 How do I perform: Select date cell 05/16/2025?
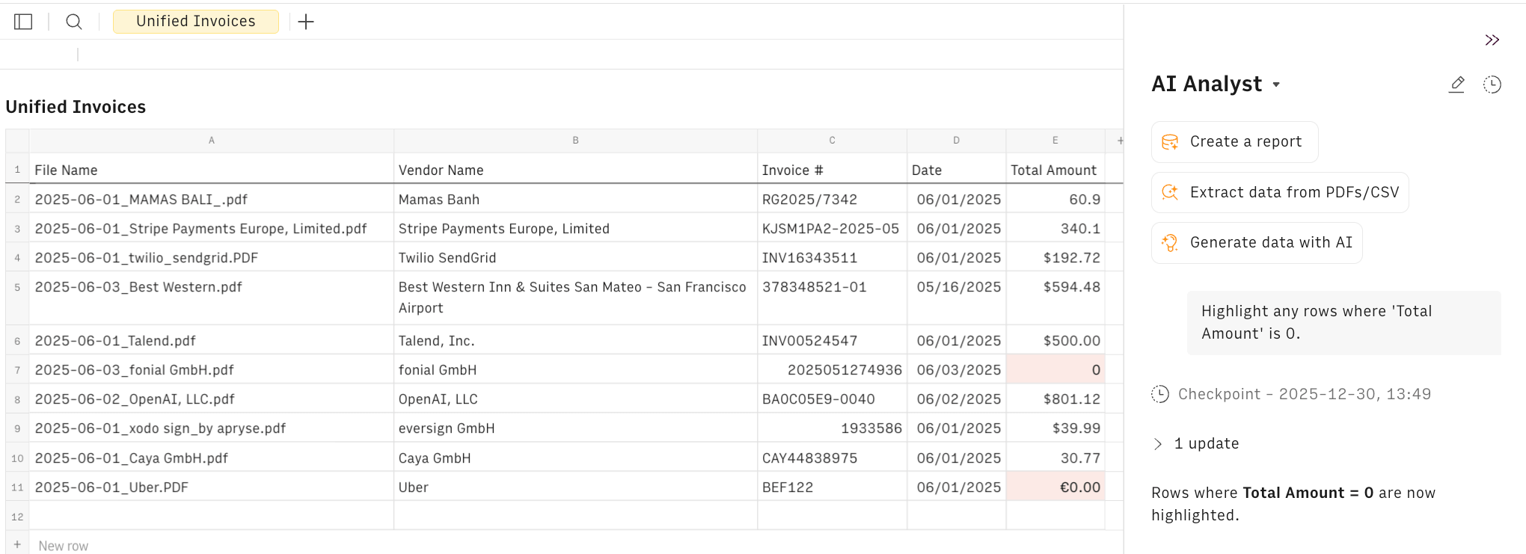(x=956, y=298)
